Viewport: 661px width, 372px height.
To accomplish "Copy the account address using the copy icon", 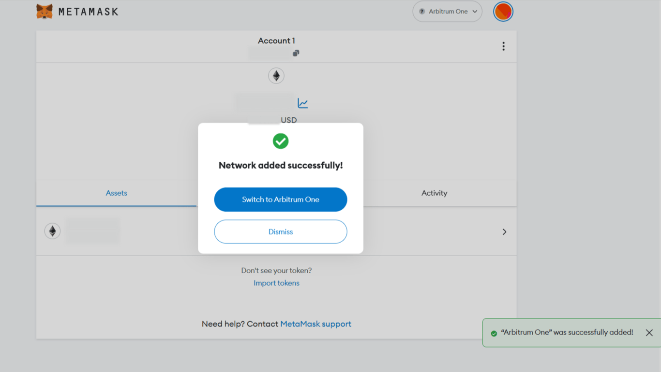I will (296, 53).
